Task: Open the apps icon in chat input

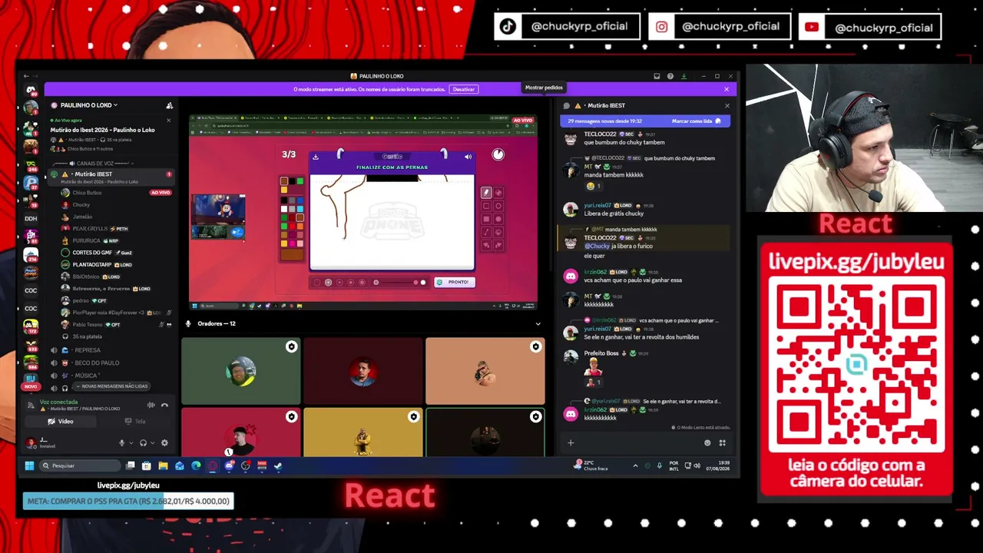Action: [722, 442]
